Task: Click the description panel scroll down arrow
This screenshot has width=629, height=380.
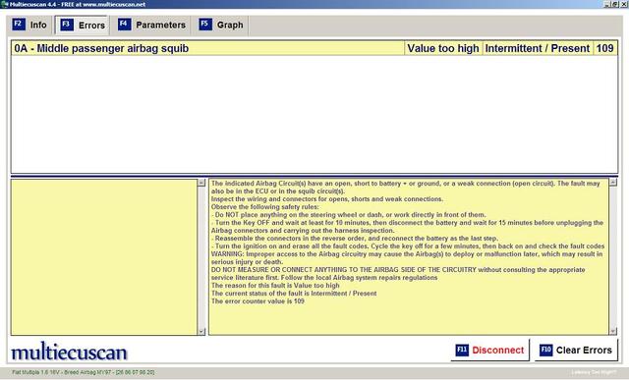Action: 613,331
